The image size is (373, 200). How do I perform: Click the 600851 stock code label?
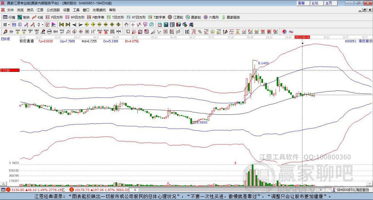click(x=351, y=41)
